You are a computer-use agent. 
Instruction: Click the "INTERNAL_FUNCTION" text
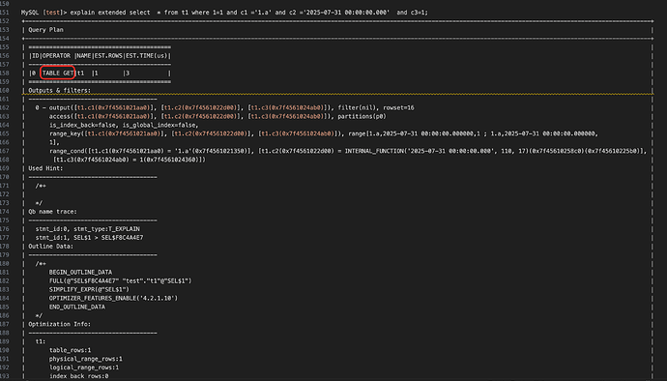[374, 151]
